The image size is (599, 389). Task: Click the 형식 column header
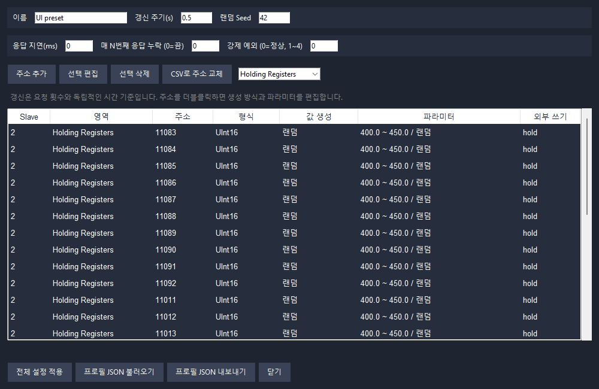point(246,117)
